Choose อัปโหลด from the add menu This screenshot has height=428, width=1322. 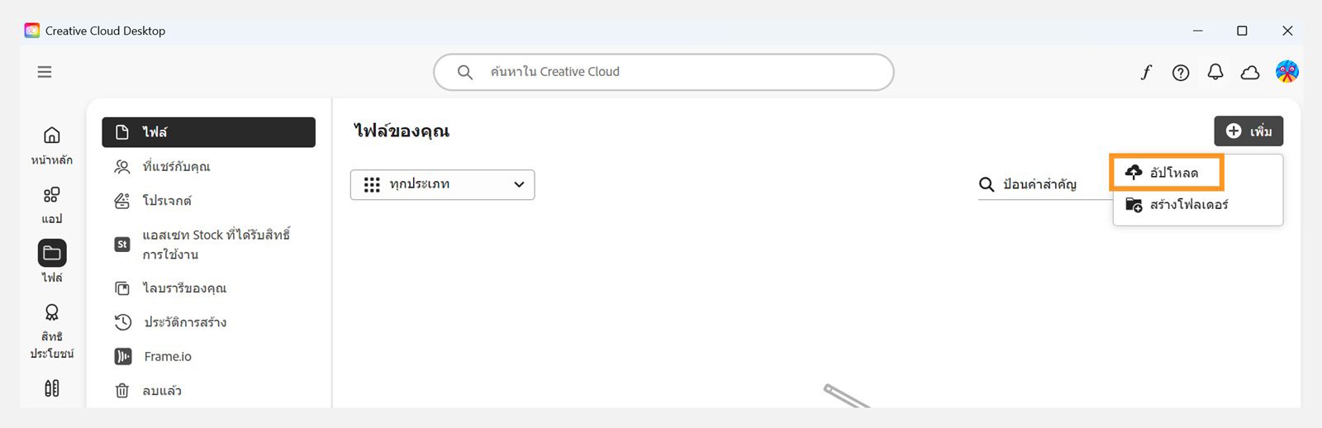[x=1166, y=172]
